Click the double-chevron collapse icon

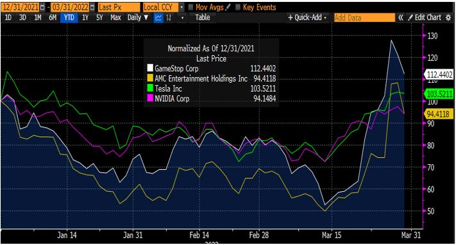[401, 17]
